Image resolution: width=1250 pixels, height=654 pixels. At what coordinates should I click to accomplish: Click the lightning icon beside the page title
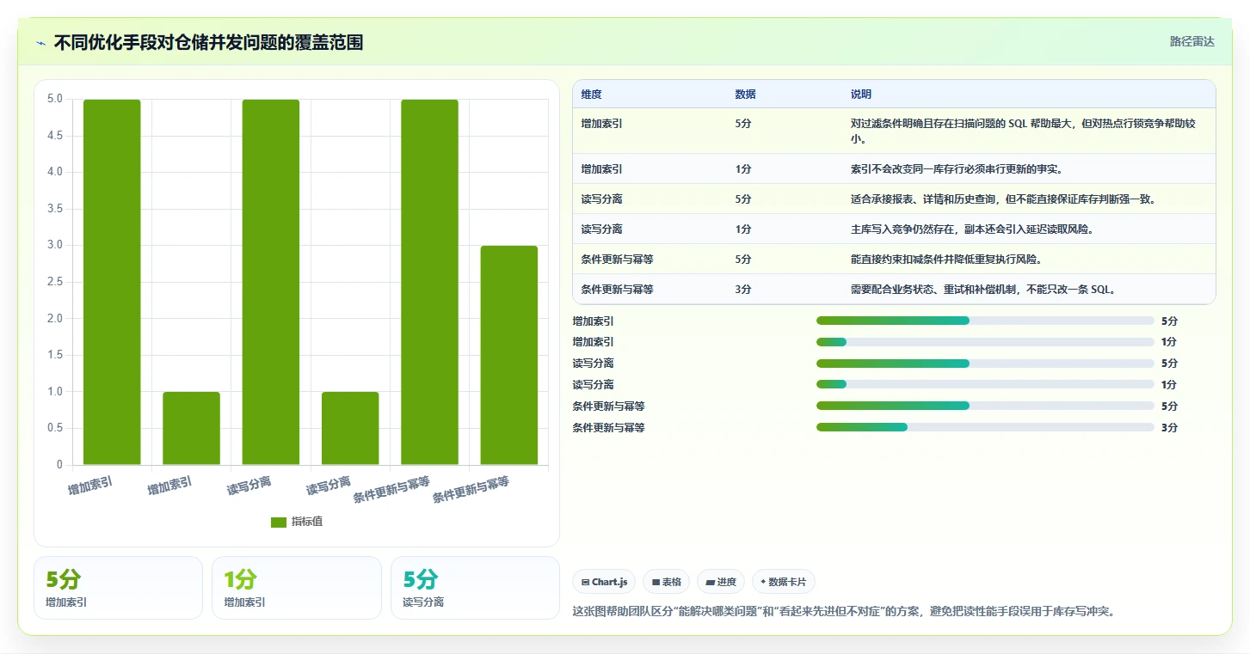click(41, 43)
